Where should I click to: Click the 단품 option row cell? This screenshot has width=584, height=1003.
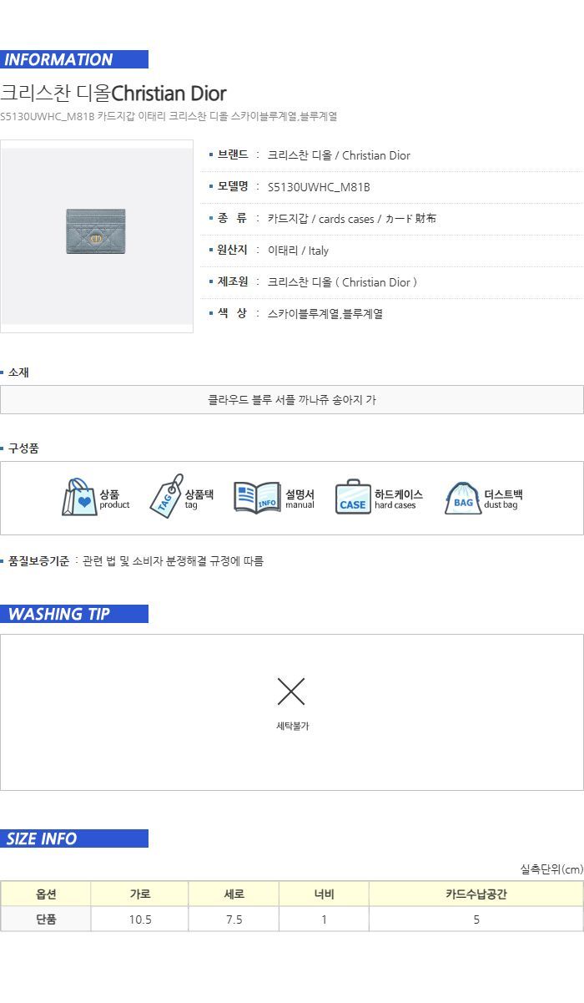coord(46,919)
